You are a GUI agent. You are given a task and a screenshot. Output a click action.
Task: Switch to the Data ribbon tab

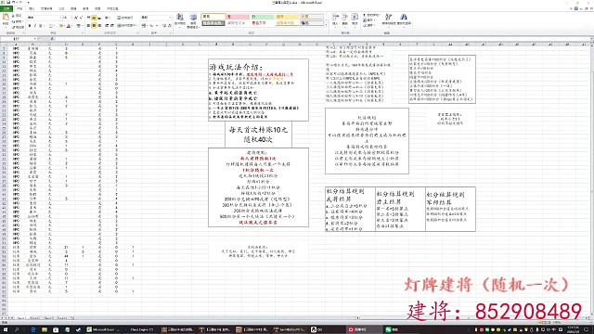73,8
